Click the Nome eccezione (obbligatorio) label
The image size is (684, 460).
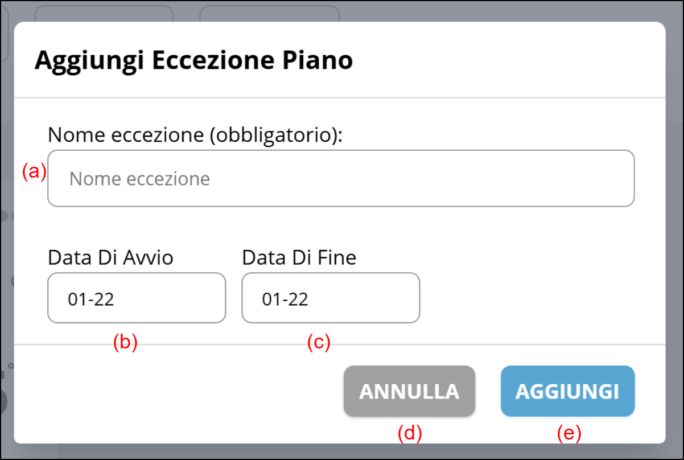(195, 135)
